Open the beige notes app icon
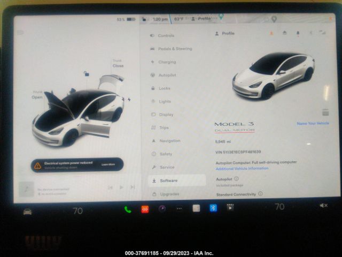 (x=196, y=208)
